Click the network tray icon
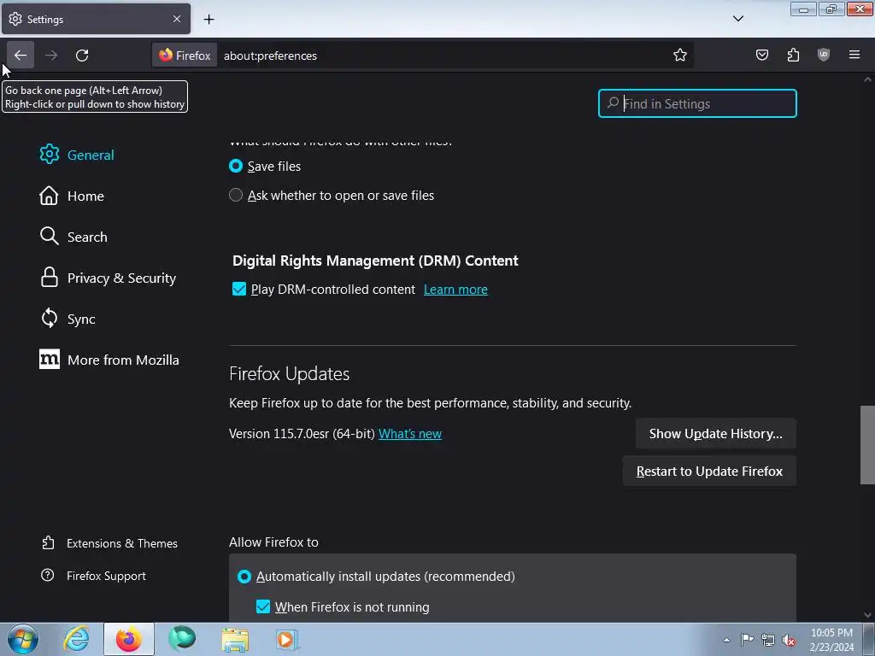 [x=768, y=640]
